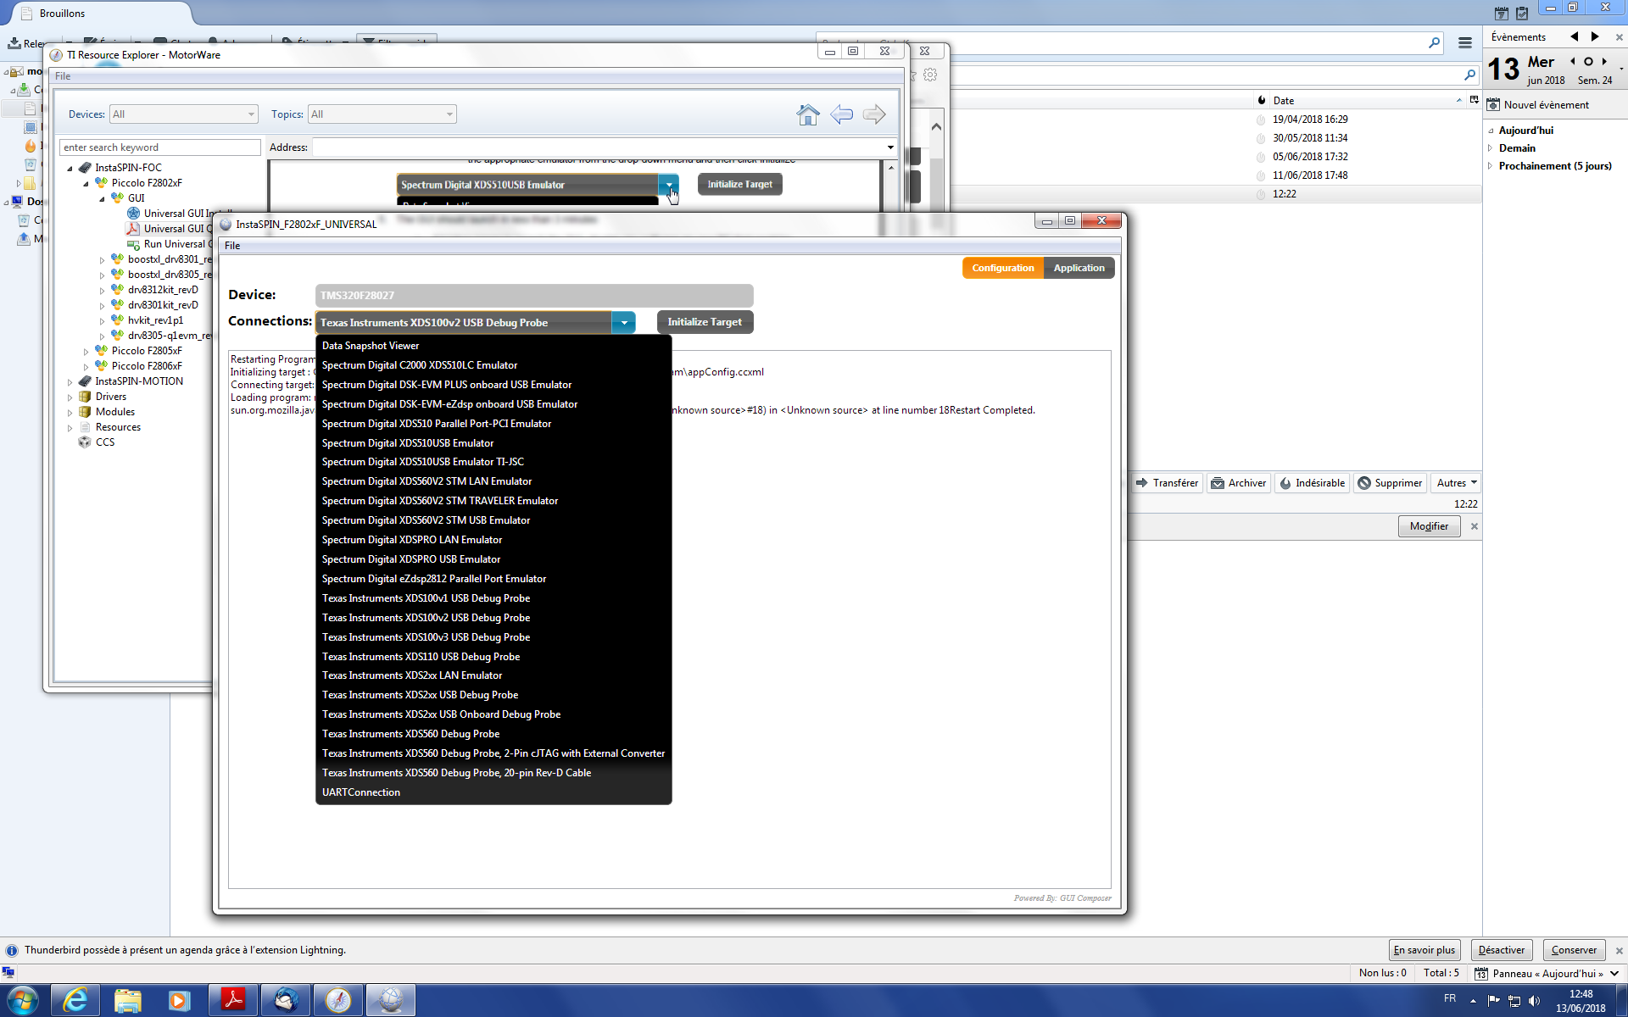Screen dimensions: 1628x1017
Task: Choose Texas Instruments XDS110 USB Debug Probe
Action: (x=421, y=657)
